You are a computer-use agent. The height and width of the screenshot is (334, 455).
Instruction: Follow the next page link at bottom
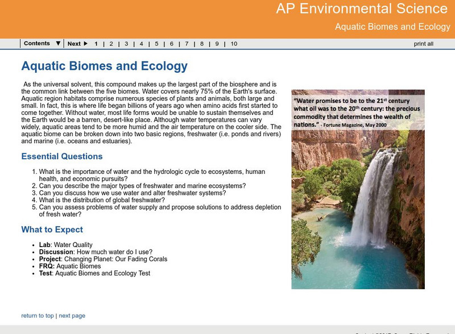click(72, 315)
